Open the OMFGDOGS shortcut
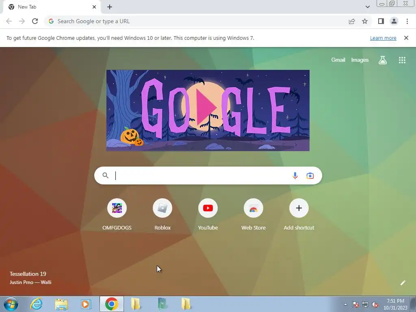Viewport: 416px width, 312px height. point(117,214)
